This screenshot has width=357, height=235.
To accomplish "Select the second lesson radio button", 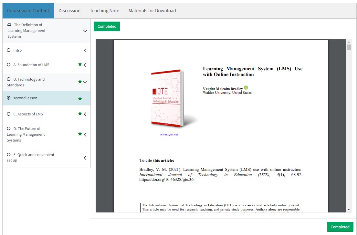I will (x=9, y=98).
